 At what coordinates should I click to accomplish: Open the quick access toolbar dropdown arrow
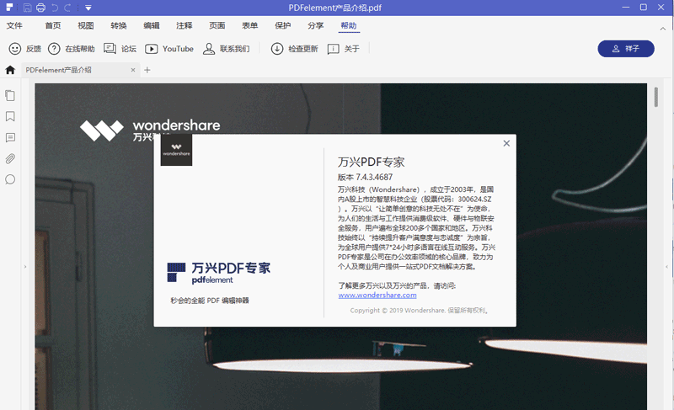click(88, 8)
